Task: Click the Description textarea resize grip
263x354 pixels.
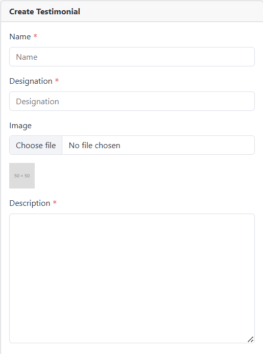Action: coord(251,339)
